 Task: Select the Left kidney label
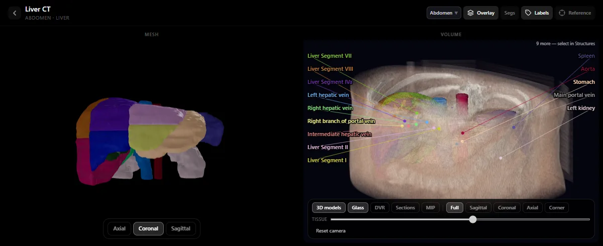[581, 108]
